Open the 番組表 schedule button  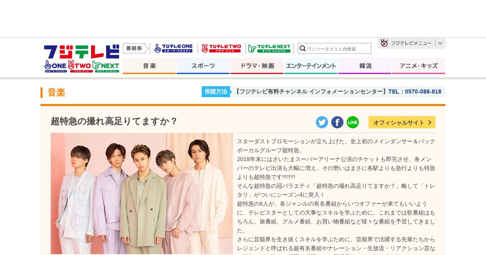point(134,48)
